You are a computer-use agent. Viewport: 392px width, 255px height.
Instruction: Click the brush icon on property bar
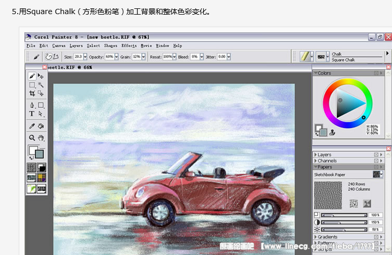pos(37,57)
